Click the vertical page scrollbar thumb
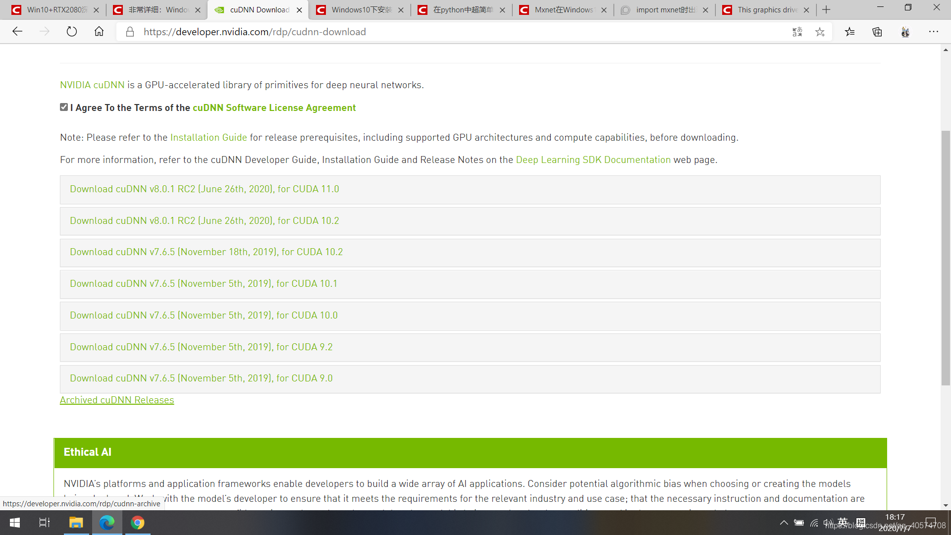Viewport: 951px width, 535px height. click(x=946, y=258)
